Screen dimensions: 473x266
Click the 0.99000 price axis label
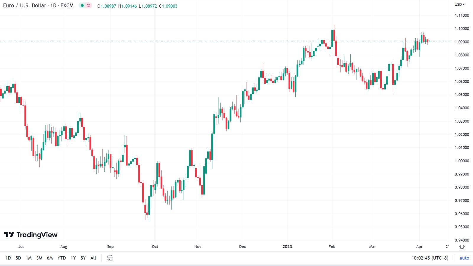click(x=462, y=174)
